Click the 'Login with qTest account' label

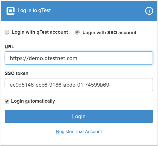40,32
